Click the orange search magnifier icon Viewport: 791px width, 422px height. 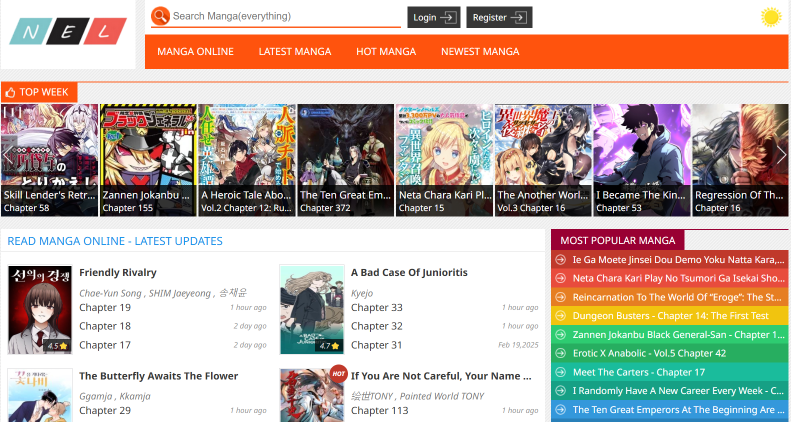pyautogui.click(x=160, y=16)
